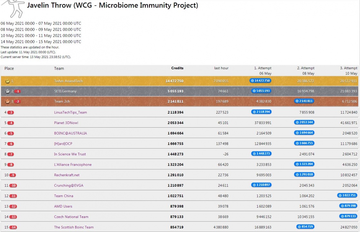Click the blue 879133 best attempt badge

[x=348, y=216]
